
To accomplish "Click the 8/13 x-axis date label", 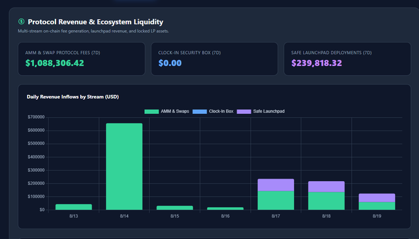I will click(x=74, y=216).
